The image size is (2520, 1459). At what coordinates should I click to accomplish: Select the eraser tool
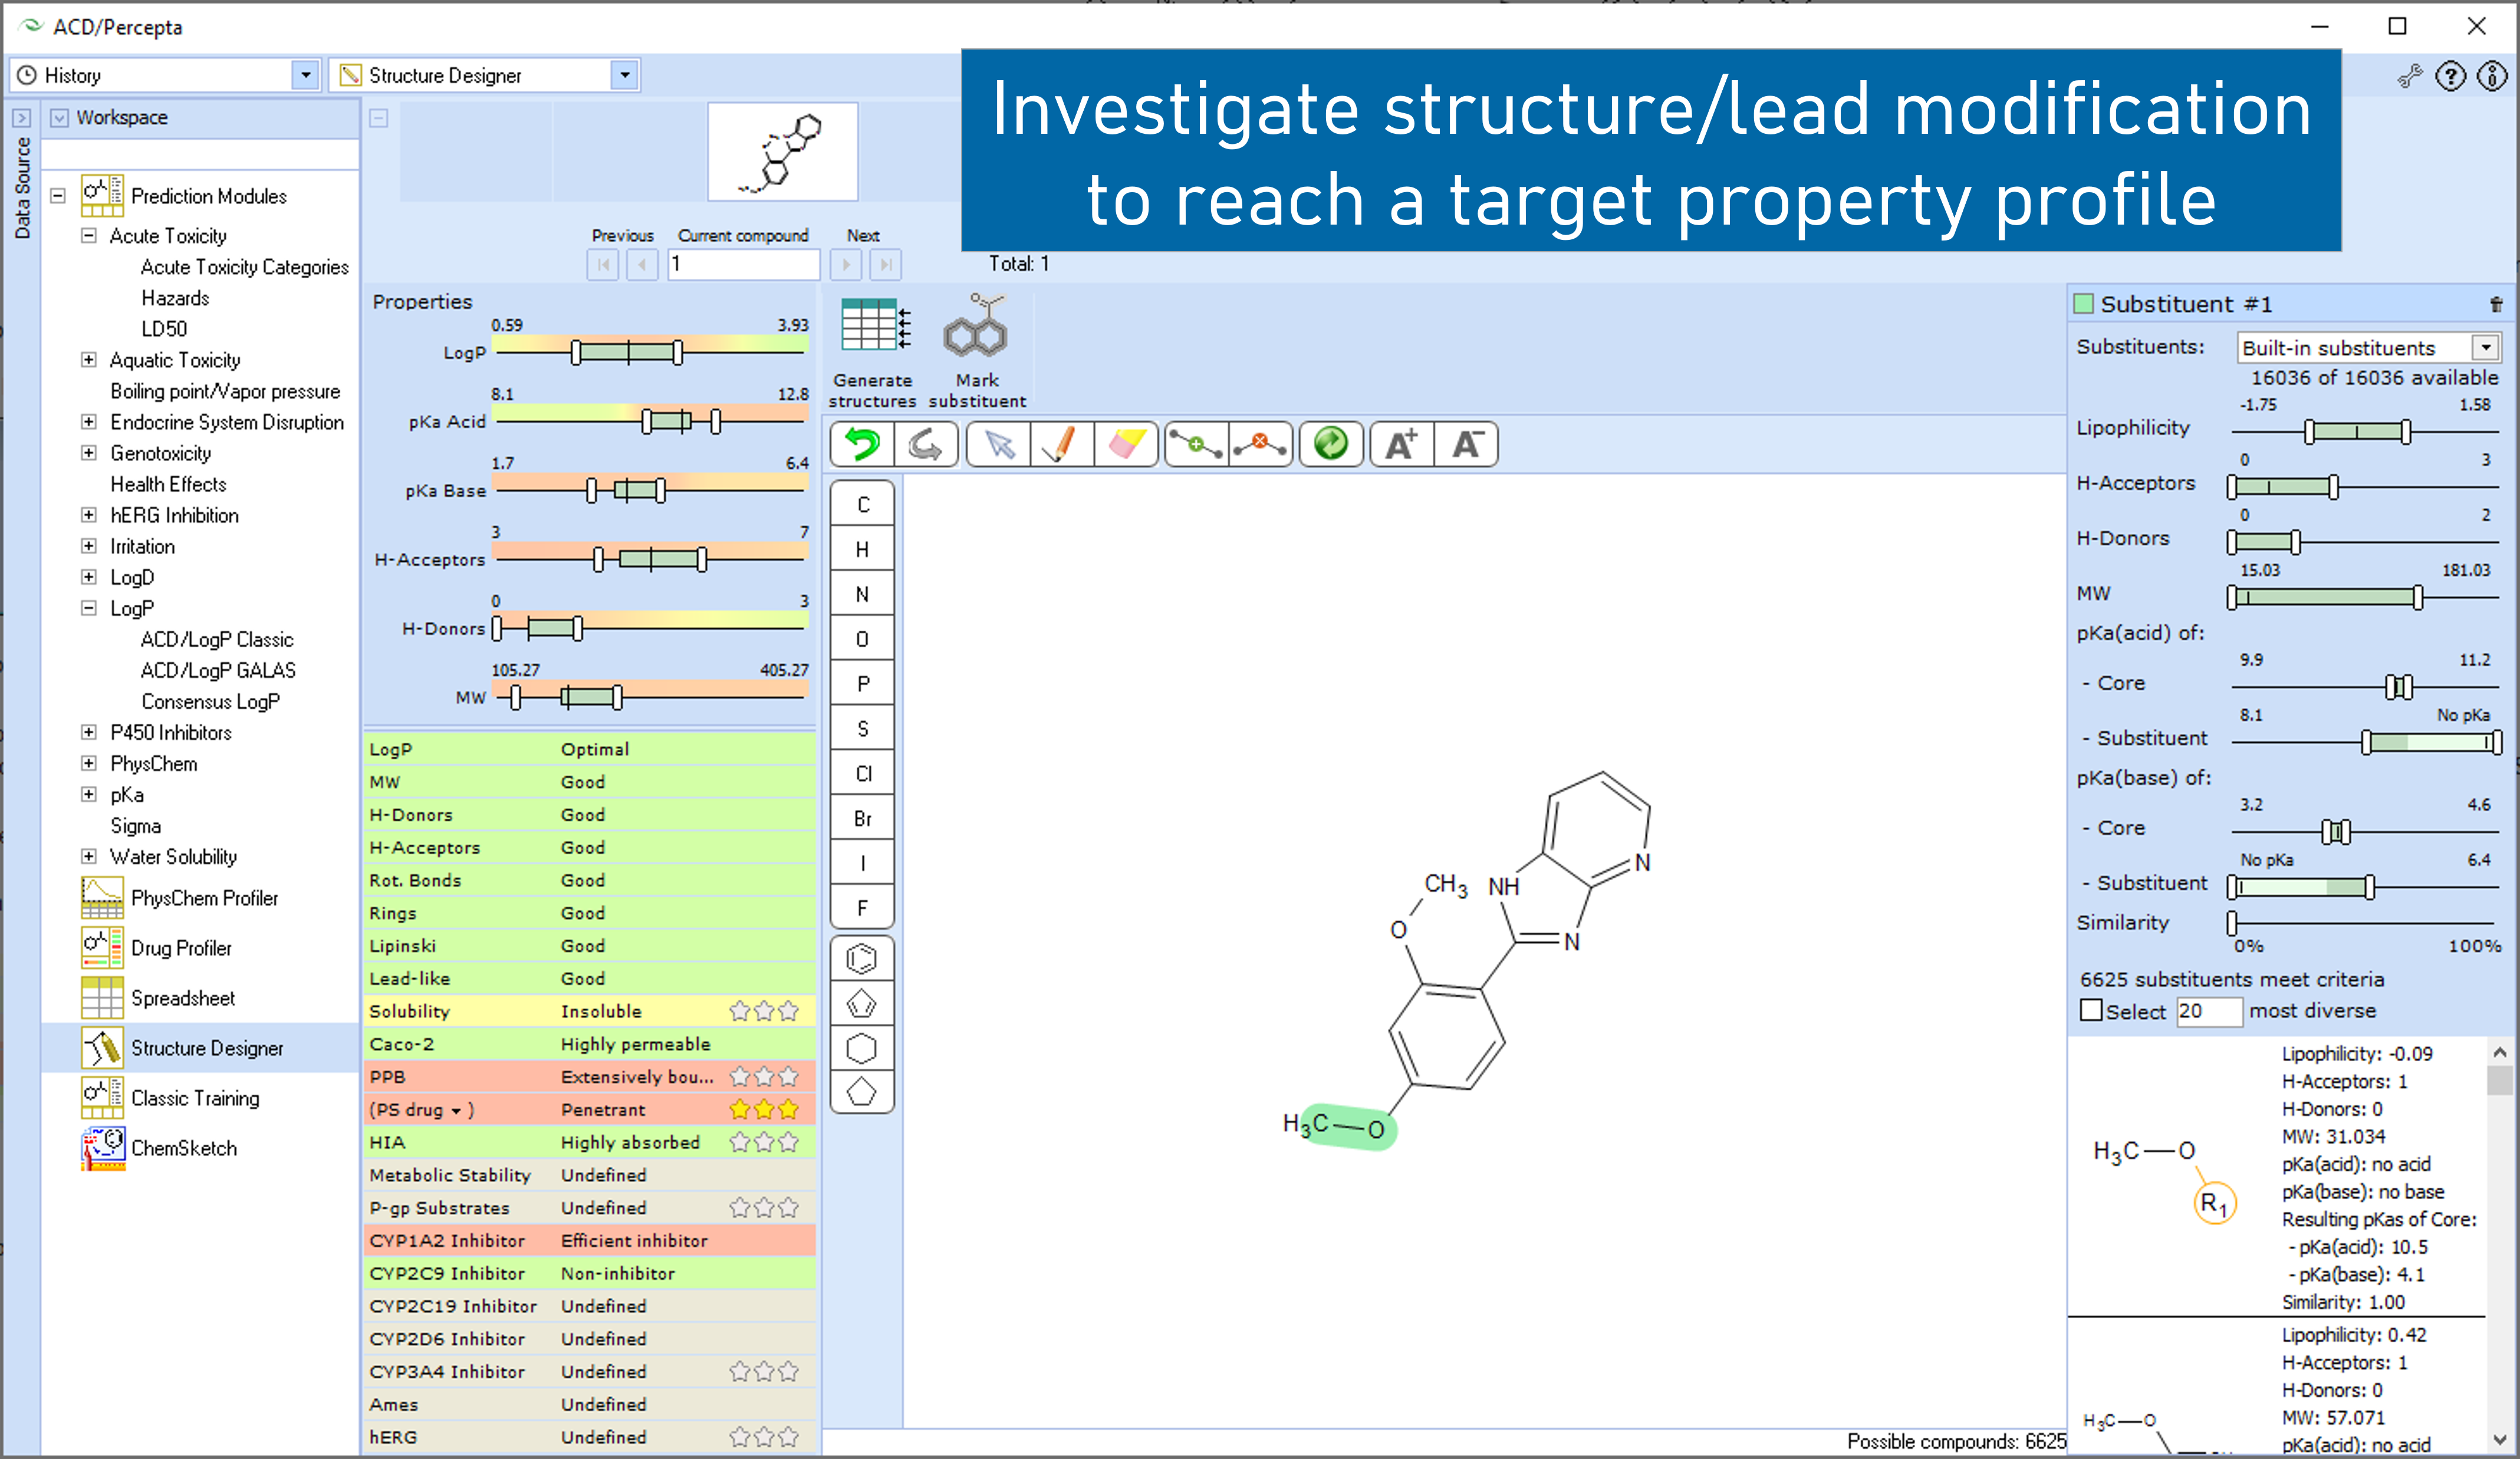pos(1126,444)
